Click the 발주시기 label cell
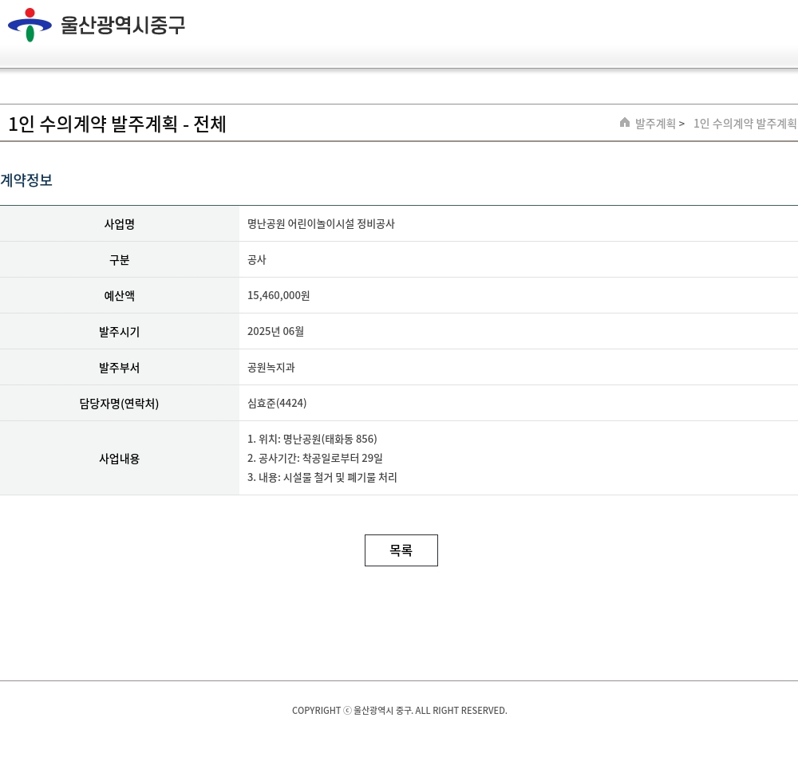Viewport: 798px width, 761px height. [x=120, y=332]
